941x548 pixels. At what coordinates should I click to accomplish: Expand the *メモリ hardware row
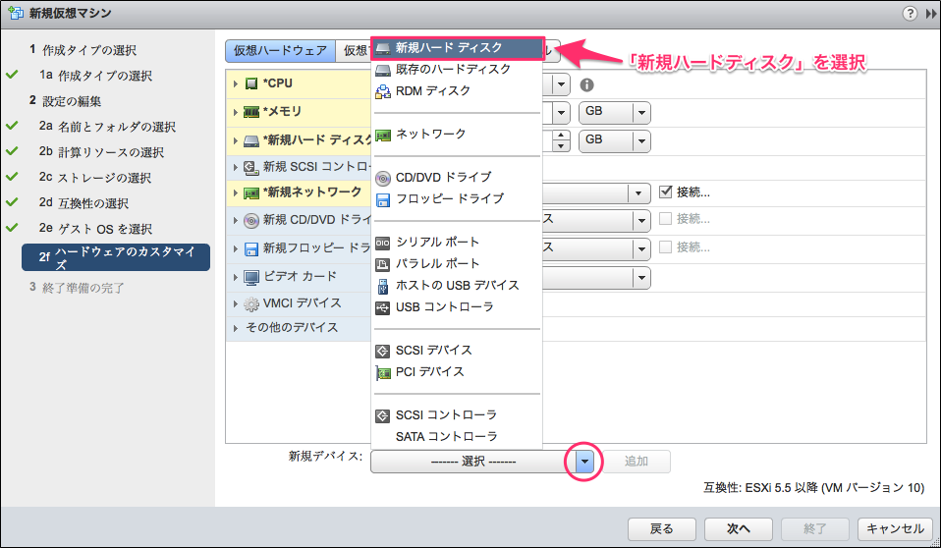pos(236,112)
